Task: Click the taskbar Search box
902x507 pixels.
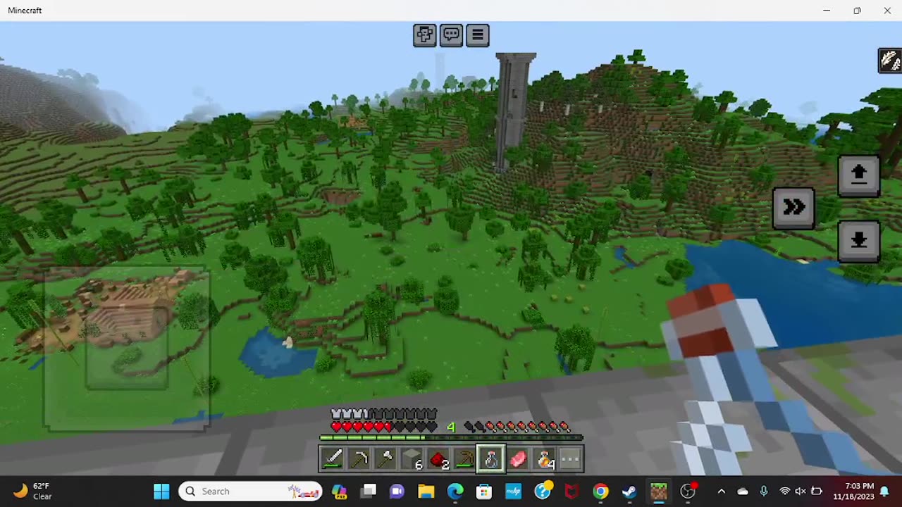Action: point(250,492)
